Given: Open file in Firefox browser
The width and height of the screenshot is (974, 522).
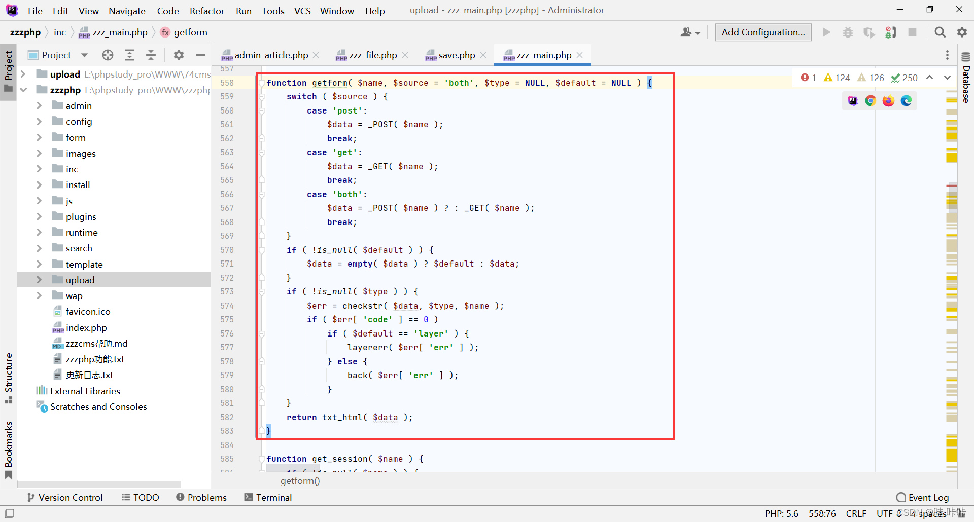Looking at the screenshot, I should click(x=888, y=101).
